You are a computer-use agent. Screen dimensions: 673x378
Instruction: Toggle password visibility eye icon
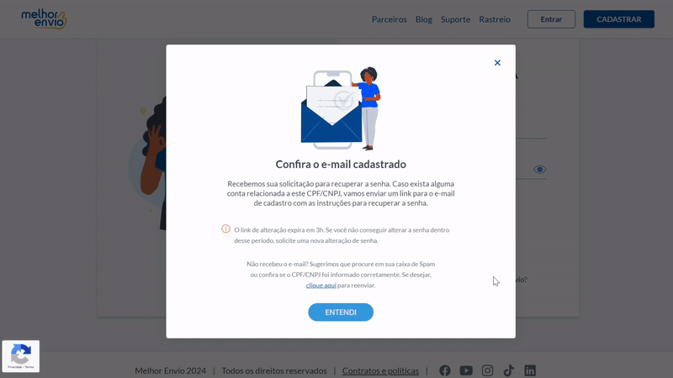(539, 170)
